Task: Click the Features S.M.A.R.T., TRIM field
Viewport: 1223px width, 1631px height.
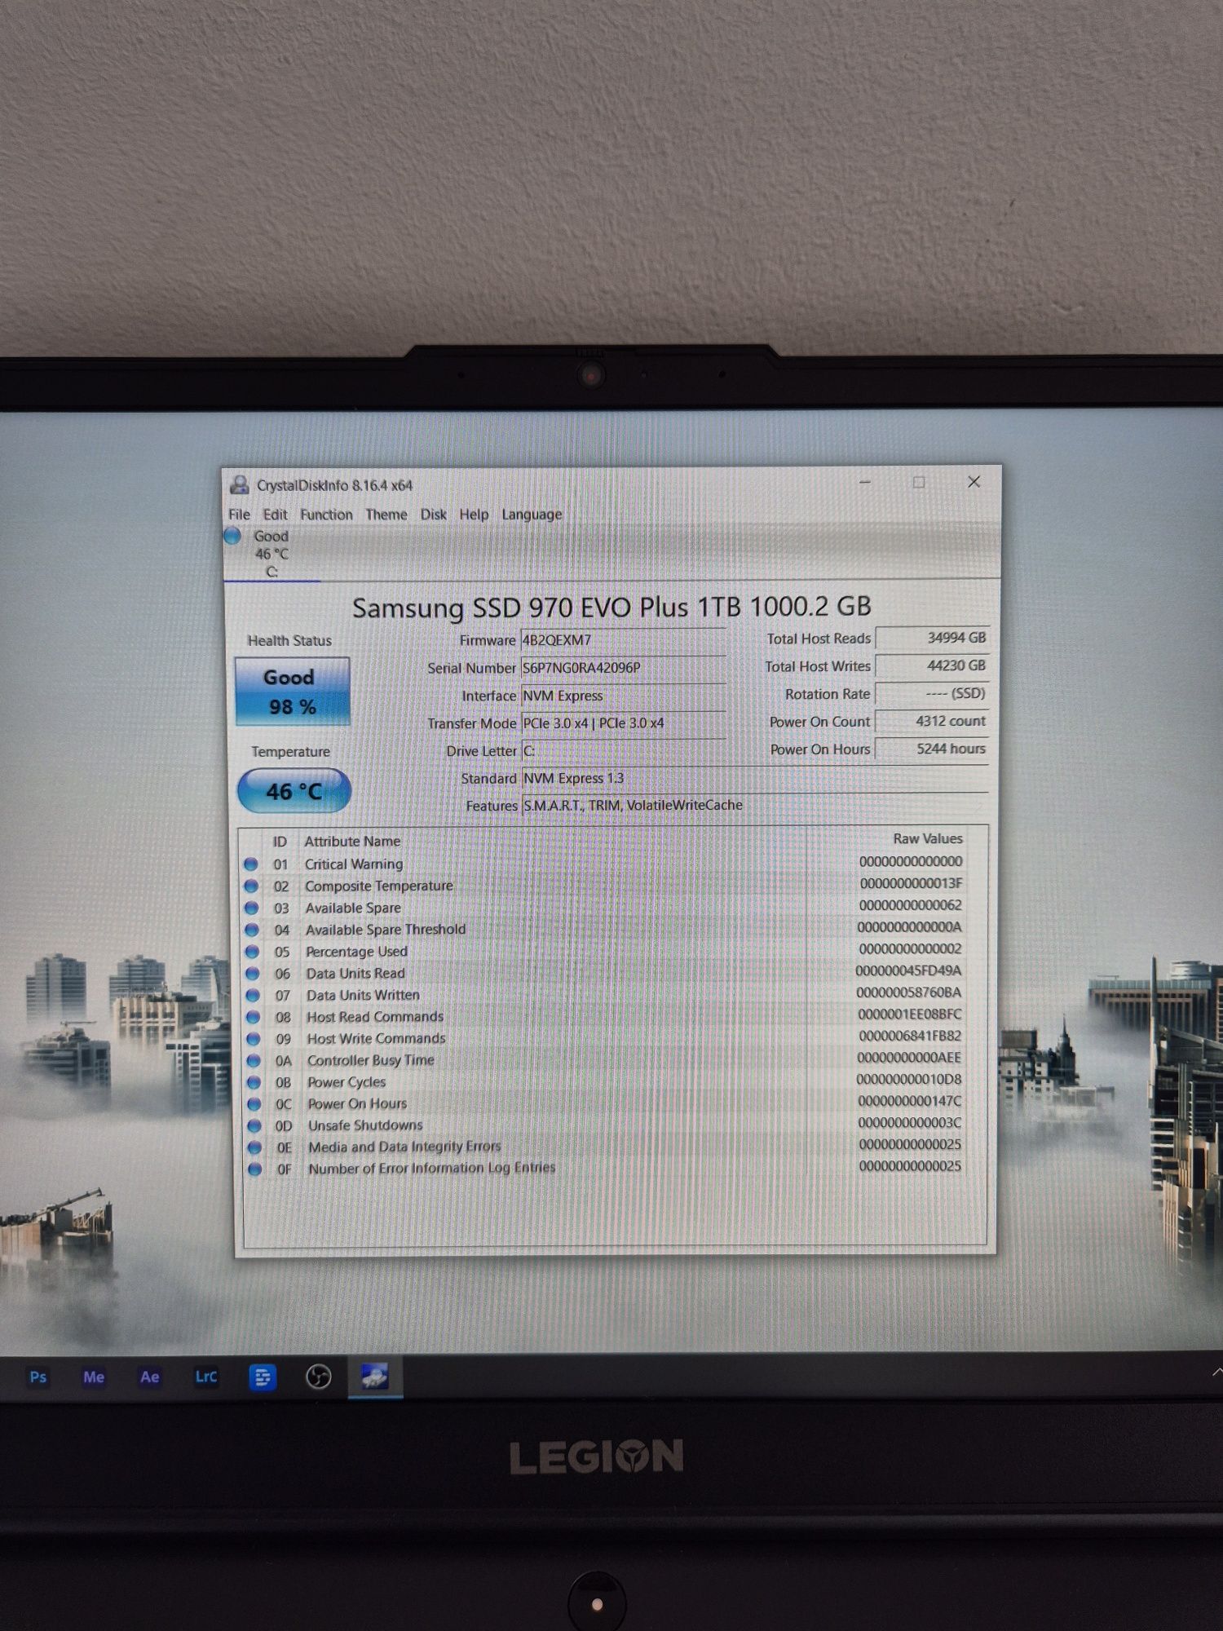Action: [754, 805]
